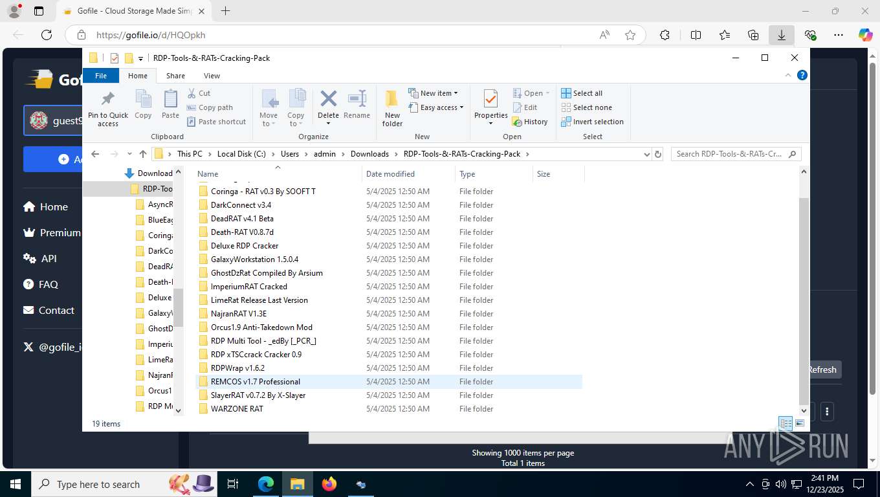880x497 pixels.
Task: Go back in Explorer navigation
Action: [x=96, y=154]
